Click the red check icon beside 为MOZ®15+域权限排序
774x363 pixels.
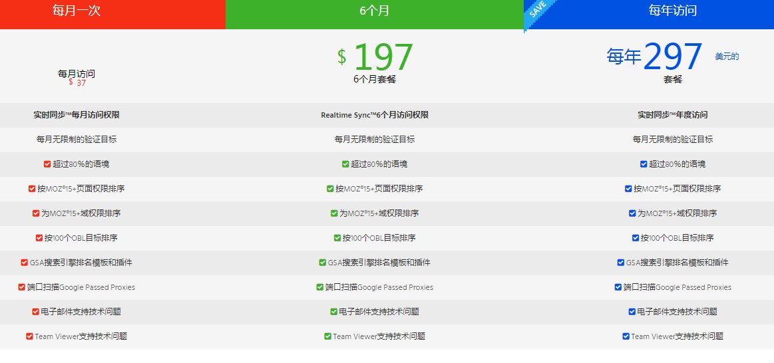(x=36, y=213)
